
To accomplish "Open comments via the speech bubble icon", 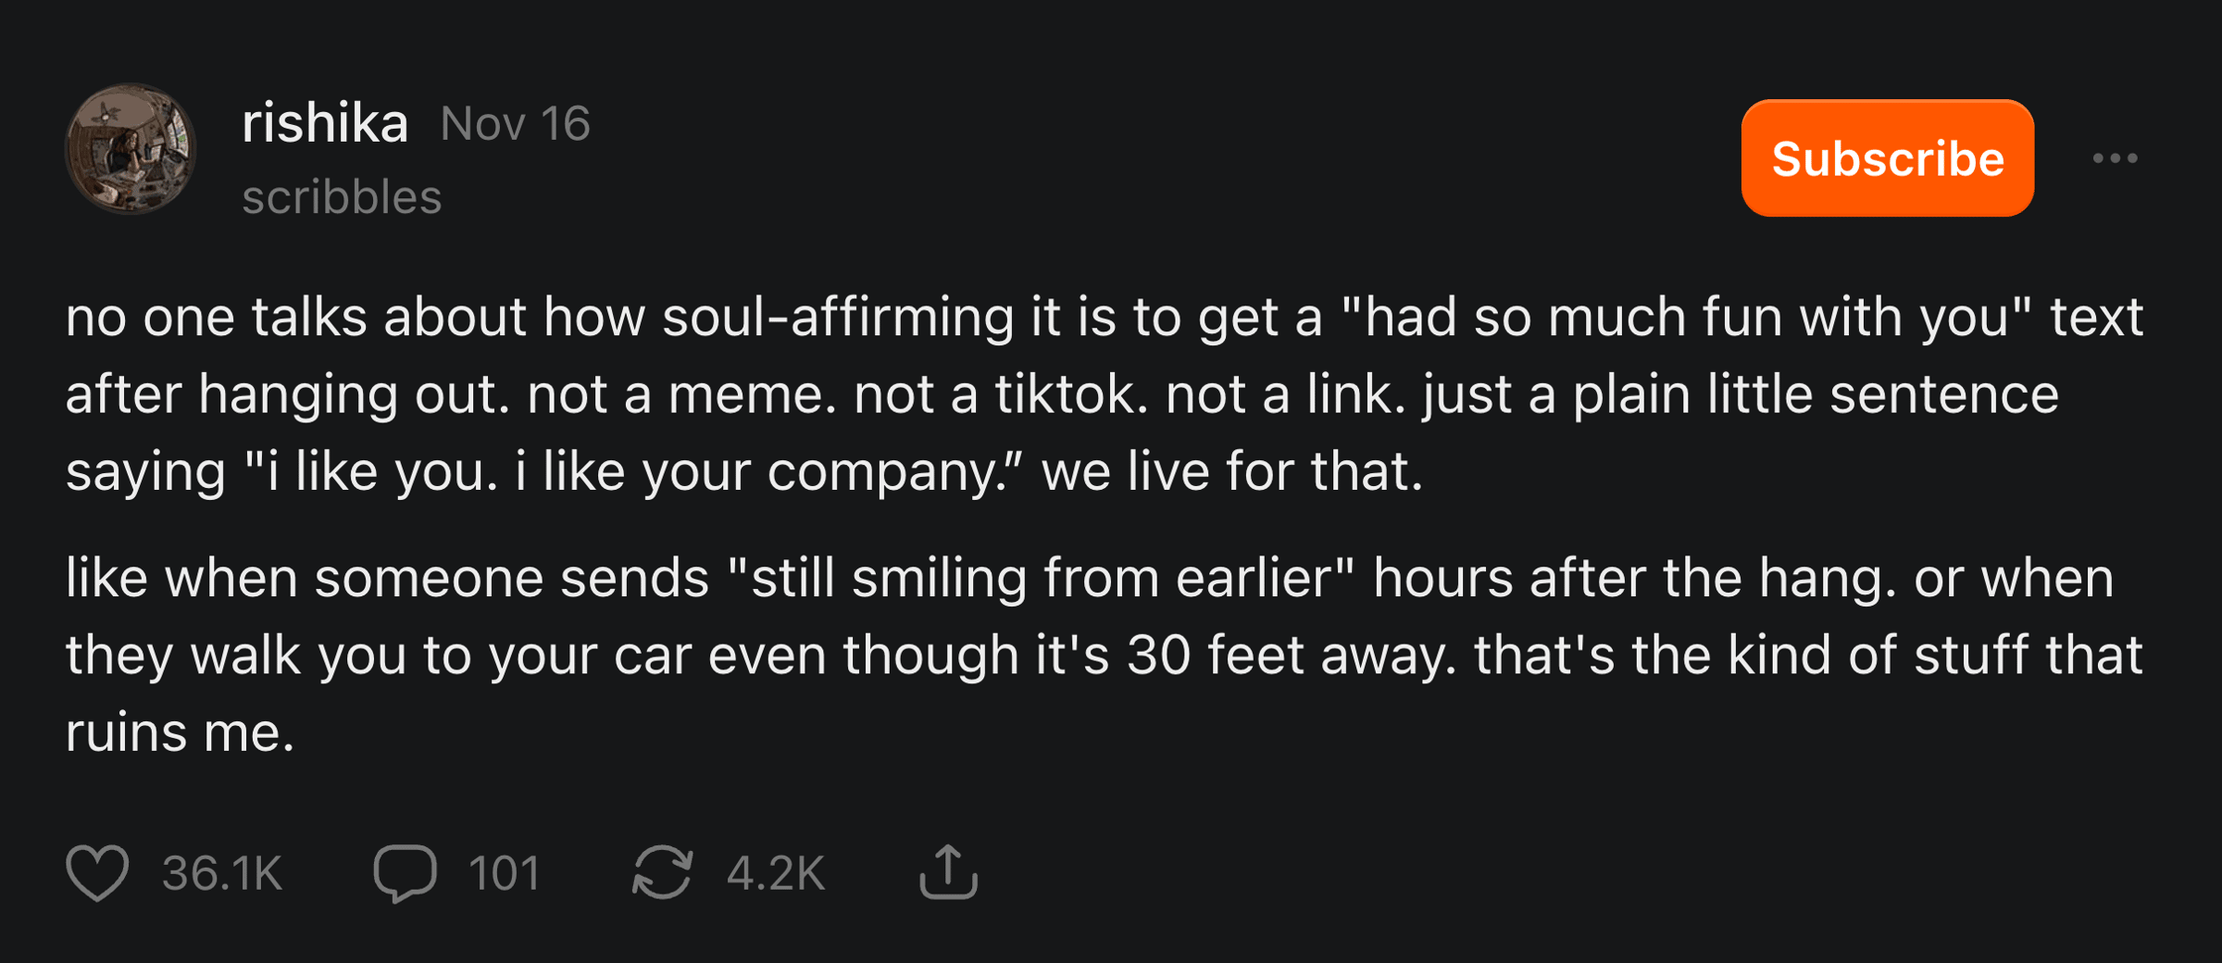I will pos(405,873).
